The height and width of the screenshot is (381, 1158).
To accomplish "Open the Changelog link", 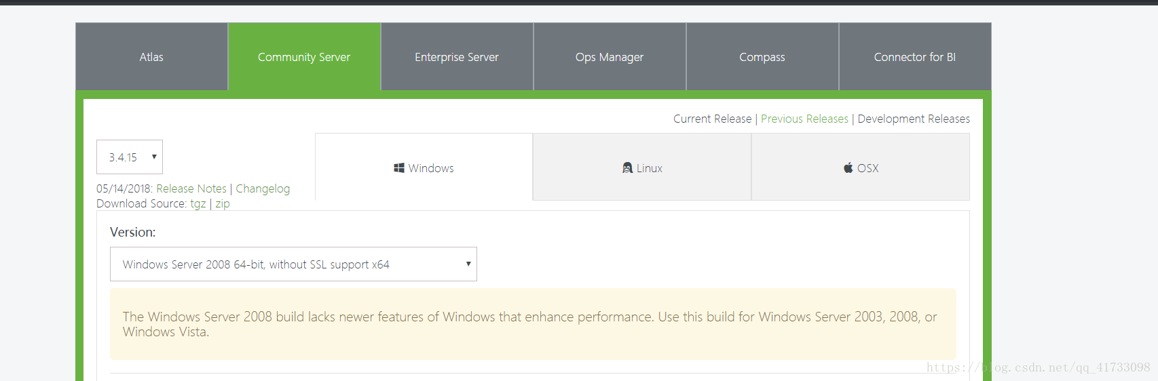I will click(x=263, y=188).
